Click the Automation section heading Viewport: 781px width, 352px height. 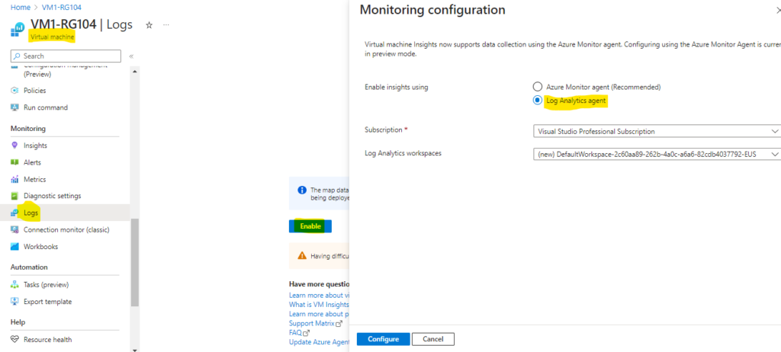point(29,267)
